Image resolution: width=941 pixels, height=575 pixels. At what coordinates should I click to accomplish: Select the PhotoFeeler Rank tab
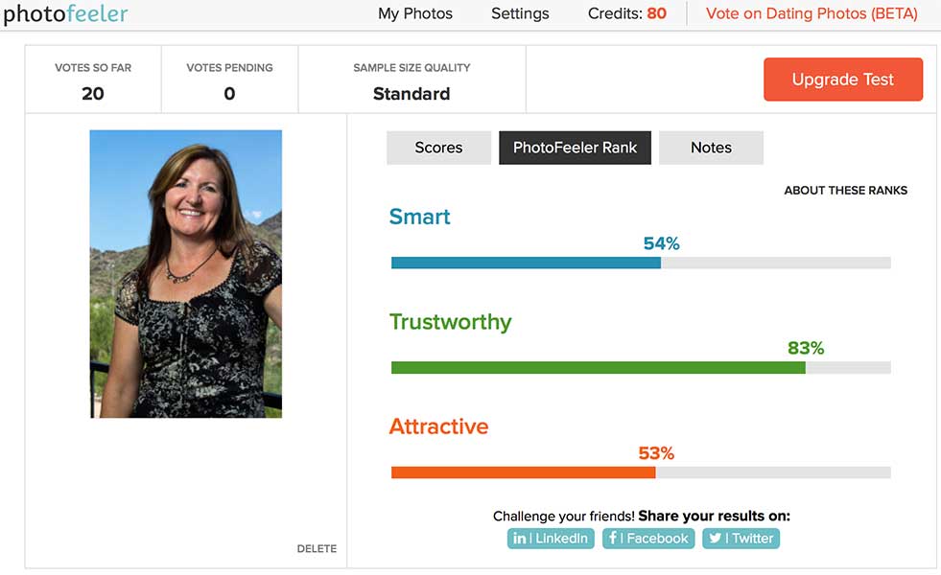click(575, 148)
